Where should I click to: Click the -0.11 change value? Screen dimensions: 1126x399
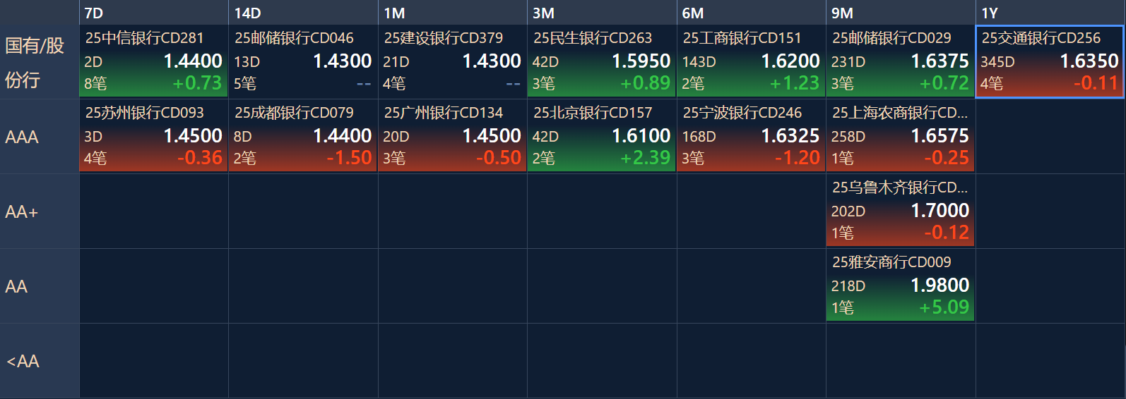(x=1096, y=83)
